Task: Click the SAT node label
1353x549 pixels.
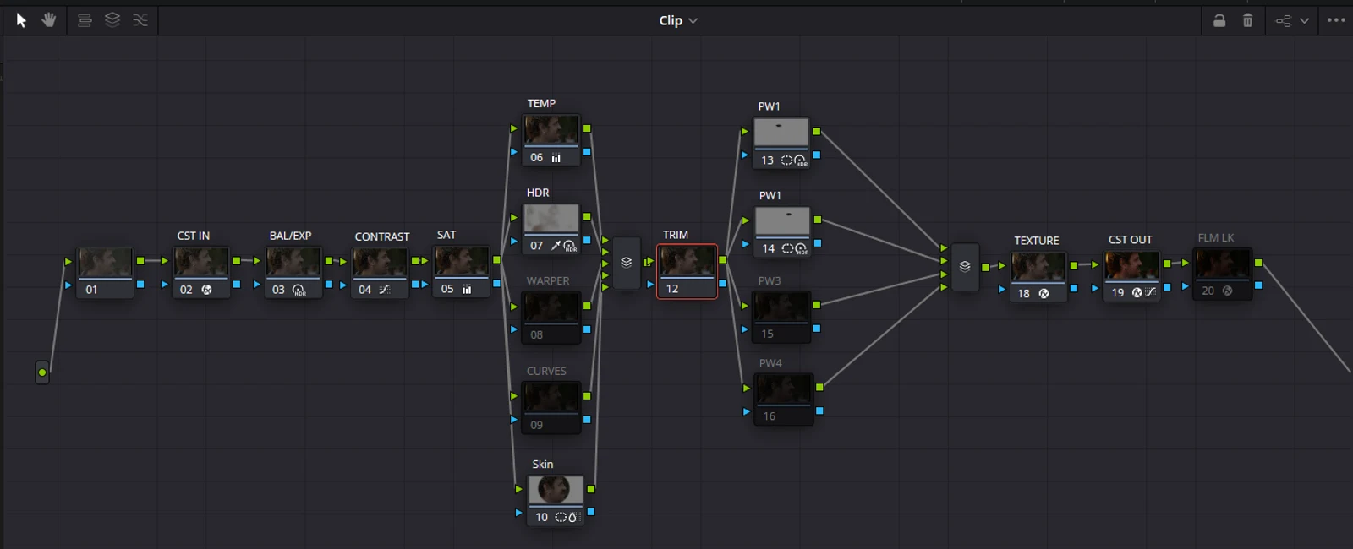Action: pyautogui.click(x=446, y=236)
